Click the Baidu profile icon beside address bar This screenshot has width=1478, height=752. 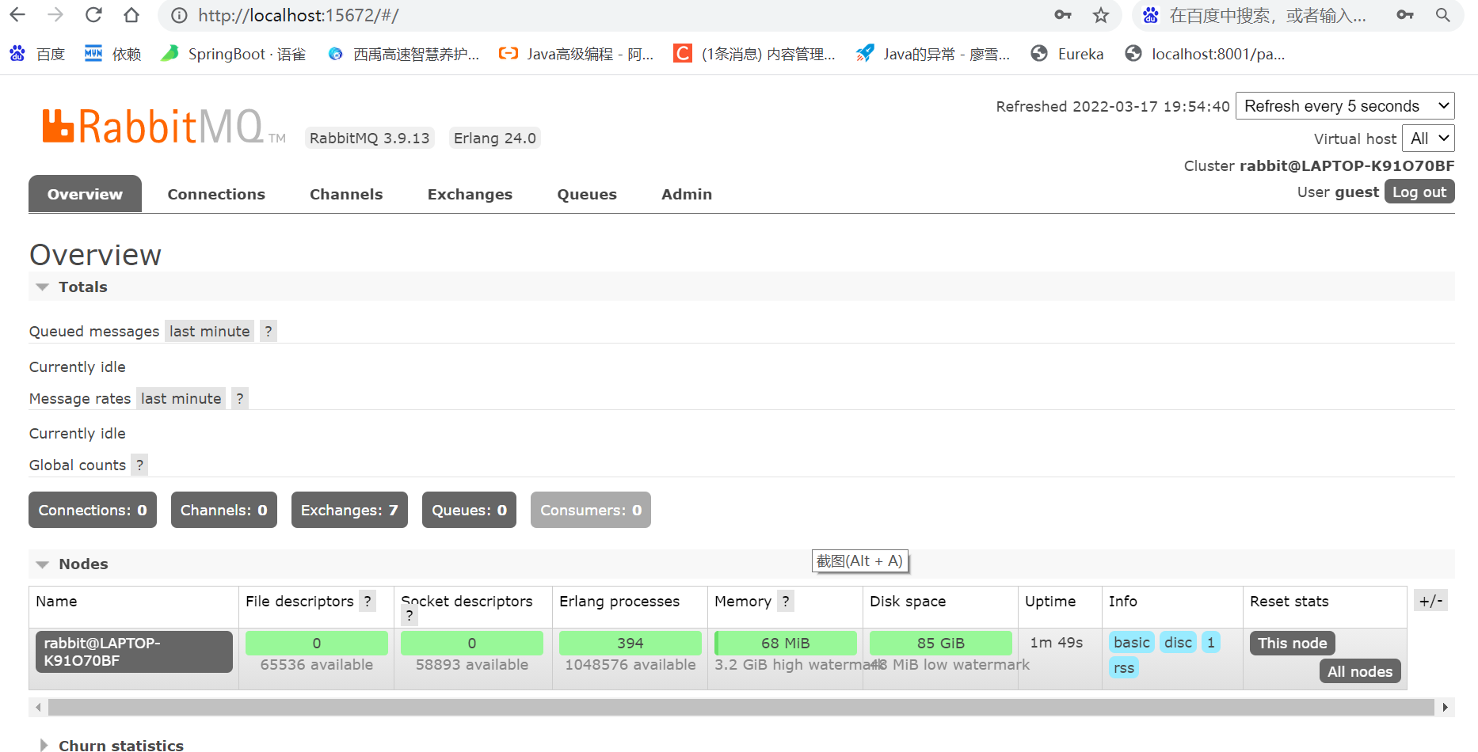click(1149, 15)
